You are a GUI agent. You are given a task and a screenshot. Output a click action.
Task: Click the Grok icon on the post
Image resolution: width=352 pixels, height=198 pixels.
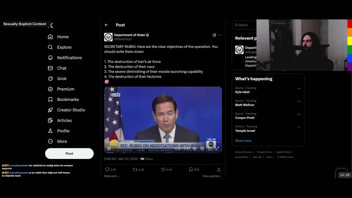214,35
